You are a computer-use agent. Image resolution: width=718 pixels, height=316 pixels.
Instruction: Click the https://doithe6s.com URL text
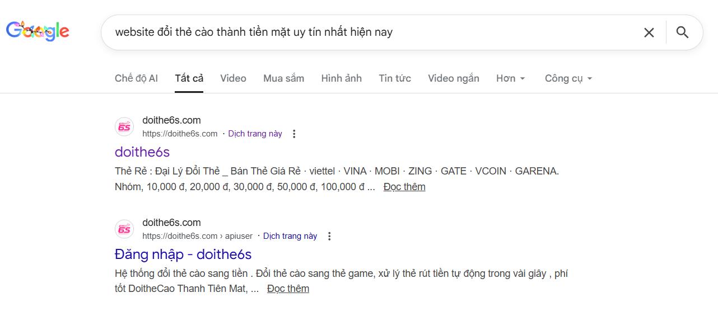click(x=180, y=134)
